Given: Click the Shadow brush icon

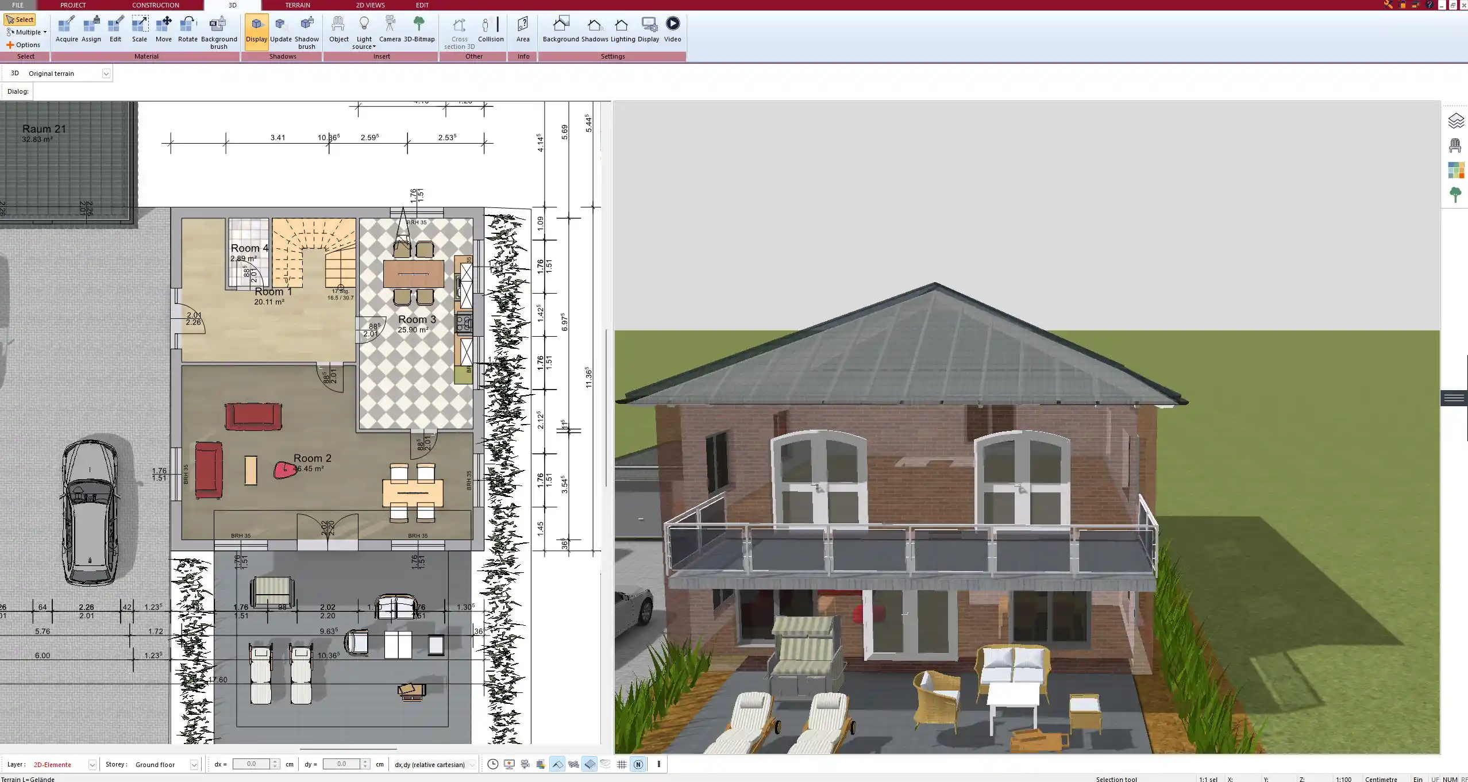Looking at the screenshot, I should 307,32.
